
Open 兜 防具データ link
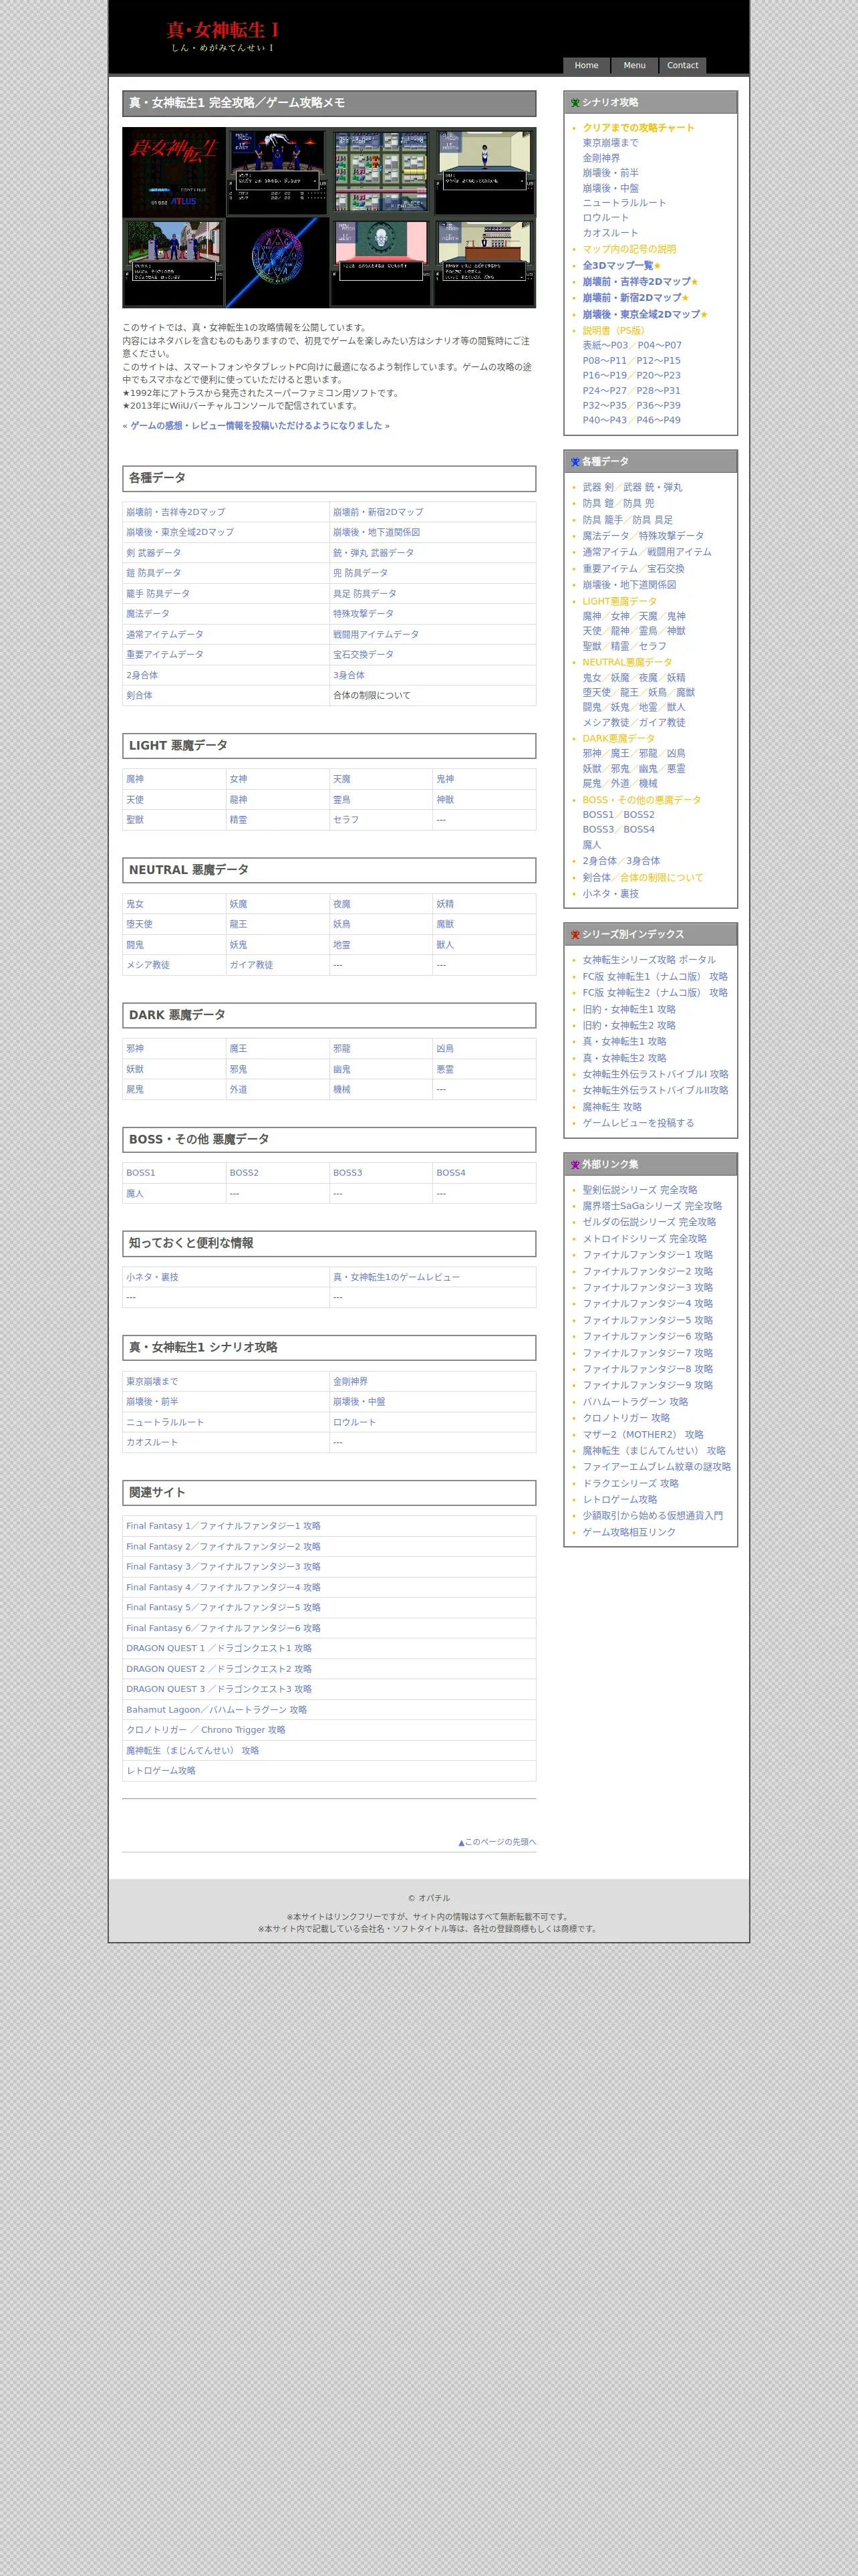pos(361,573)
